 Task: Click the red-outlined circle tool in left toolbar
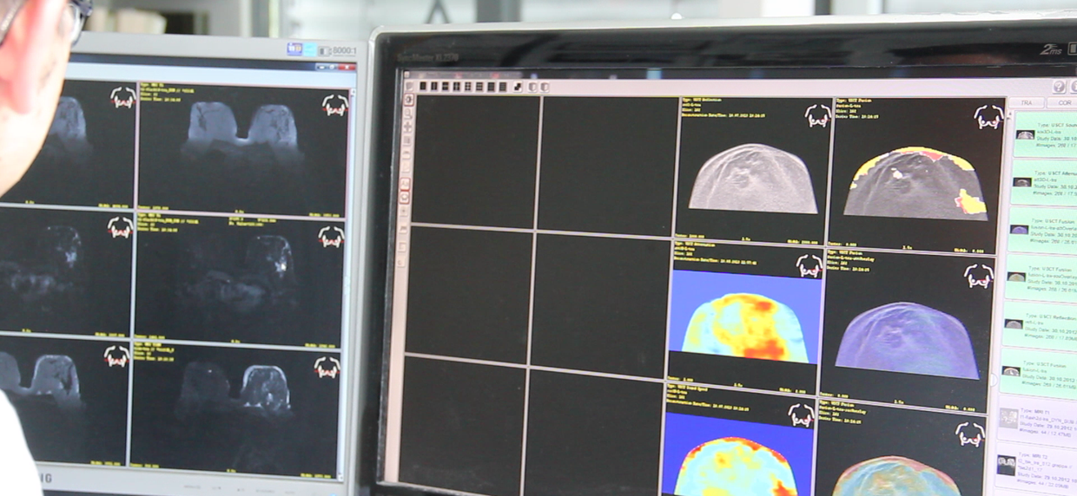coord(405,197)
